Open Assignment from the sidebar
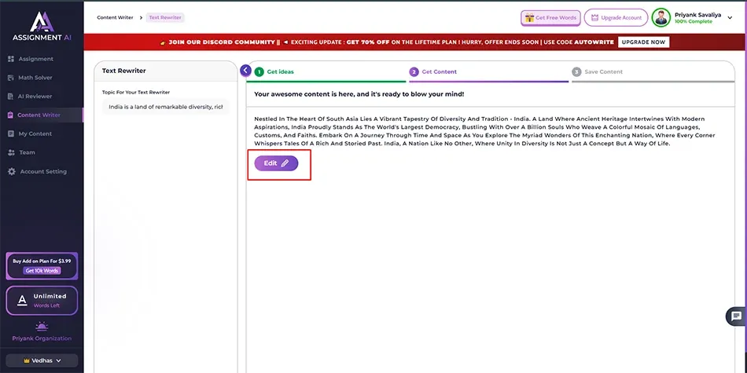Screen dimensions: 747x373 pos(35,59)
